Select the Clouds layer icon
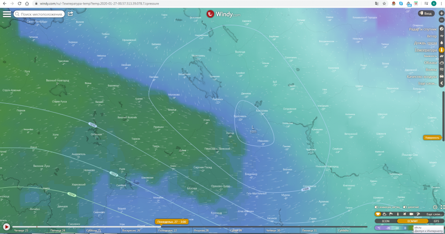This screenshot has width=445, height=234. tap(441, 63)
